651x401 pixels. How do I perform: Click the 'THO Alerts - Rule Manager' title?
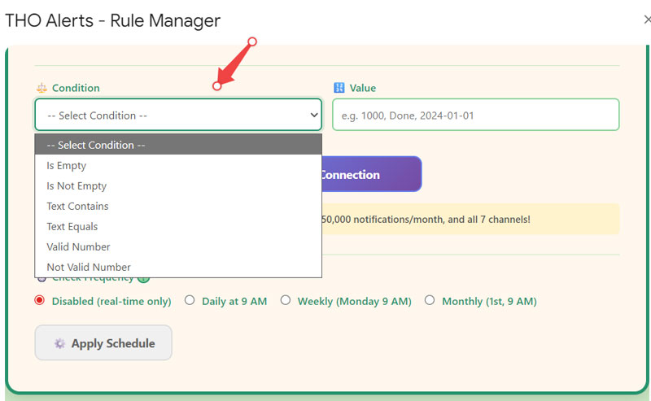click(112, 21)
